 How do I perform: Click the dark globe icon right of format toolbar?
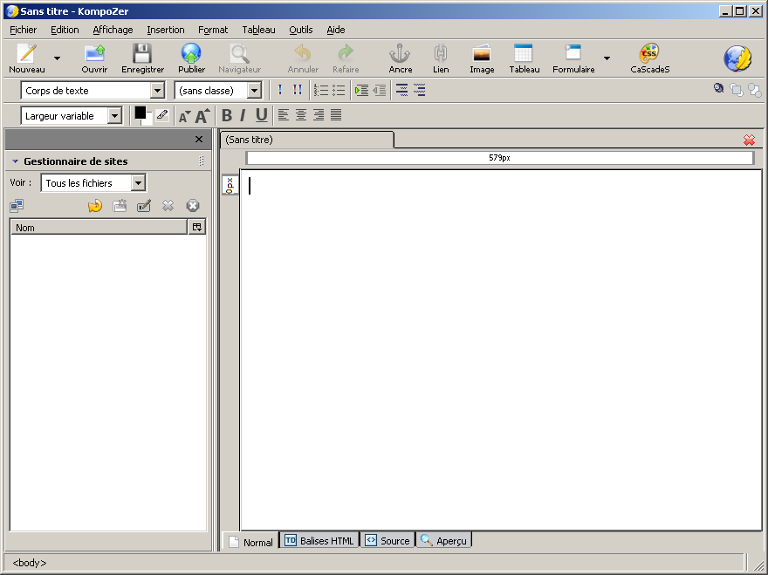(718, 88)
